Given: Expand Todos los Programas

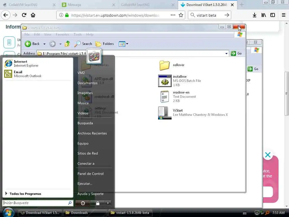Looking at the screenshot, I should 23,194.
